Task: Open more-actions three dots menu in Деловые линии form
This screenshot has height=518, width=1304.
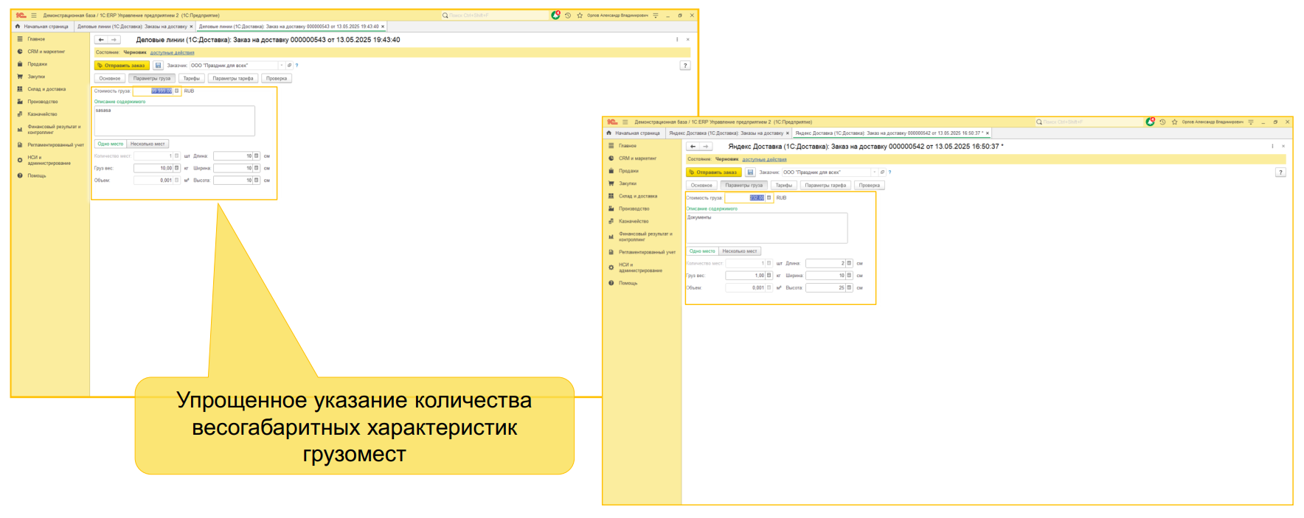Action: 677,40
